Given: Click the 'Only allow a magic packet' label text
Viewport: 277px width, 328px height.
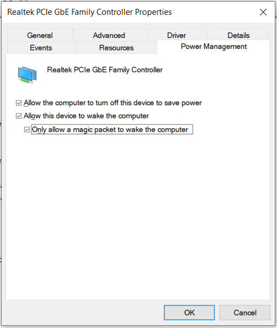Looking at the screenshot, I should point(110,130).
